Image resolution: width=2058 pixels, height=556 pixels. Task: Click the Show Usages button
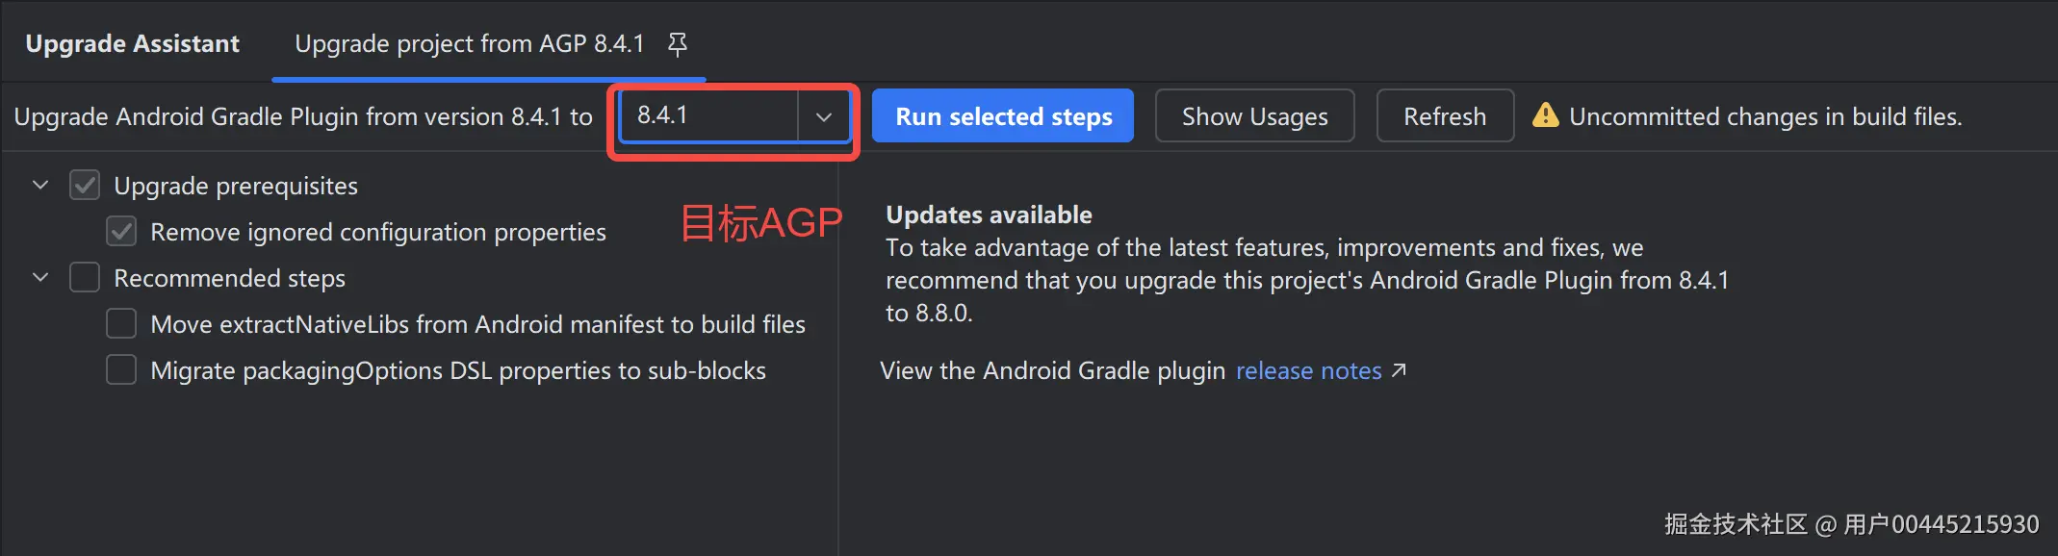[1254, 116]
